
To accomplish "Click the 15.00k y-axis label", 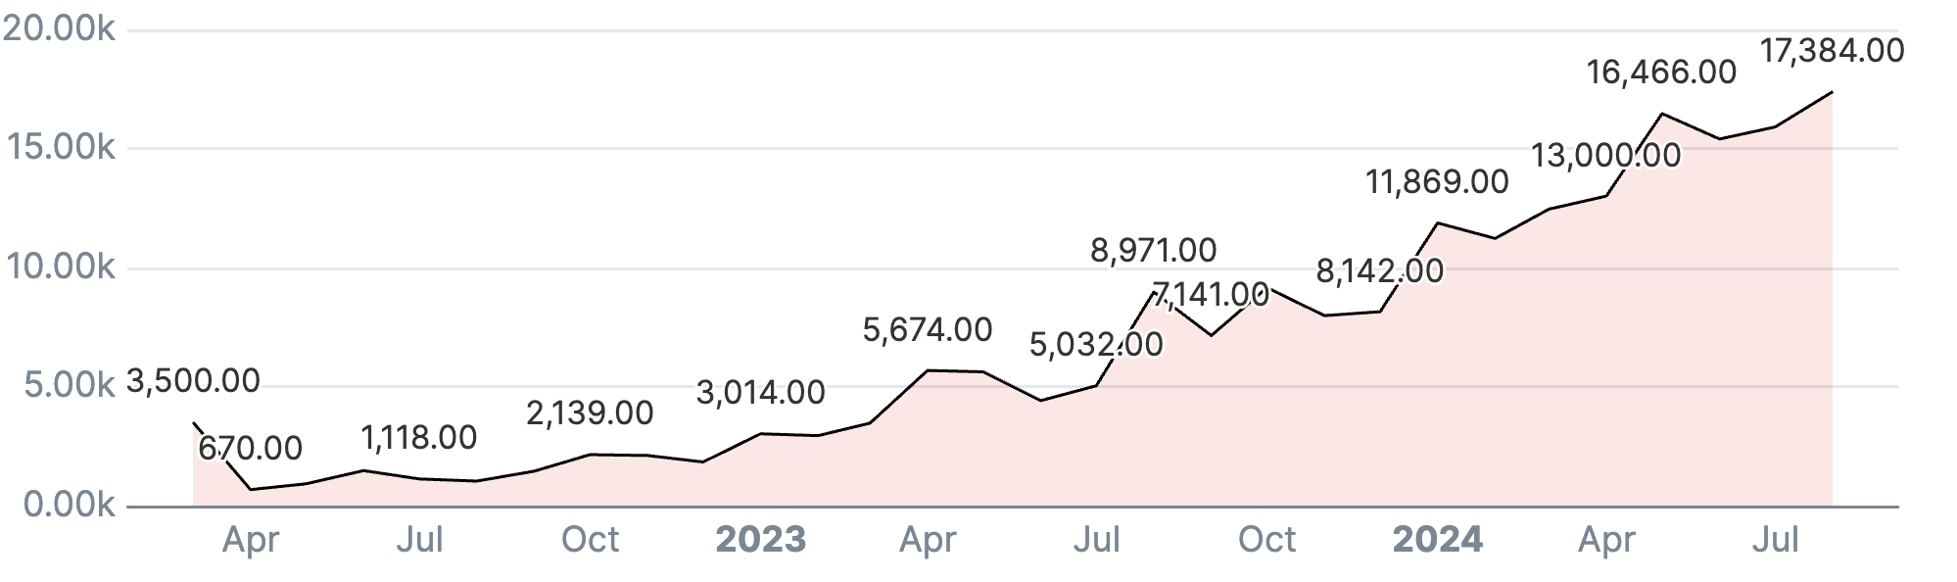I will [61, 148].
